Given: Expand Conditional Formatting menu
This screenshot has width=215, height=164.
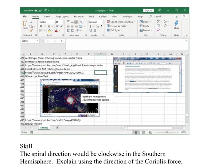Looking at the screenshot, I should point(121,22).
